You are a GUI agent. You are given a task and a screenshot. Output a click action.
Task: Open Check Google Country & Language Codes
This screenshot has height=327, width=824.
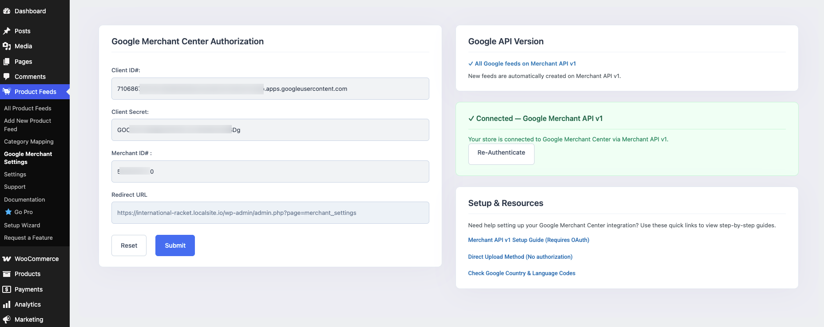pos(522,273)
